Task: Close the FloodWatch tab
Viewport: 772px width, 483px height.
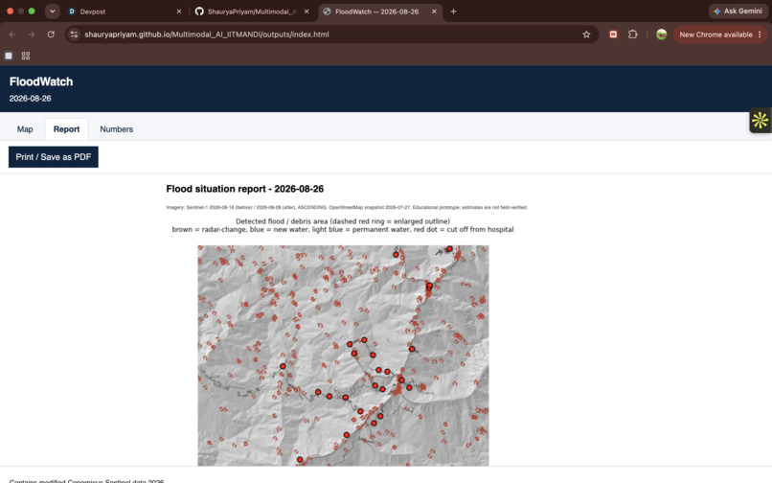Action: point(434,11)
